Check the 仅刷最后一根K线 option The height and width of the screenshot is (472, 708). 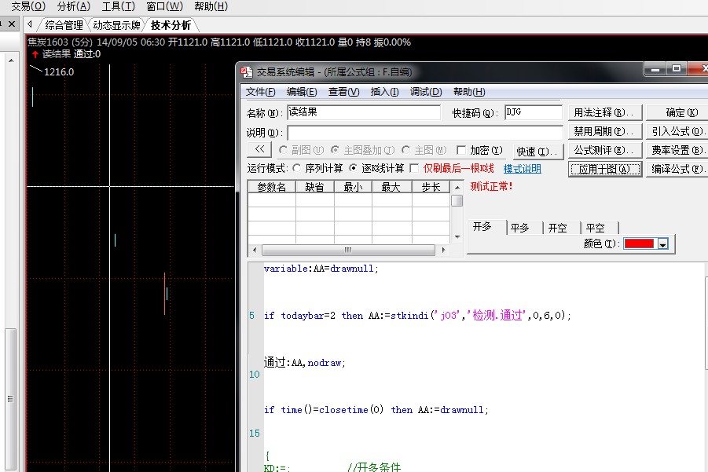tap(414, 168)
